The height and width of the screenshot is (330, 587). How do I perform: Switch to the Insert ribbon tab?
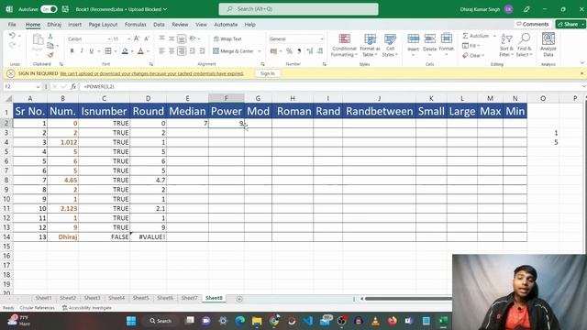75,25
